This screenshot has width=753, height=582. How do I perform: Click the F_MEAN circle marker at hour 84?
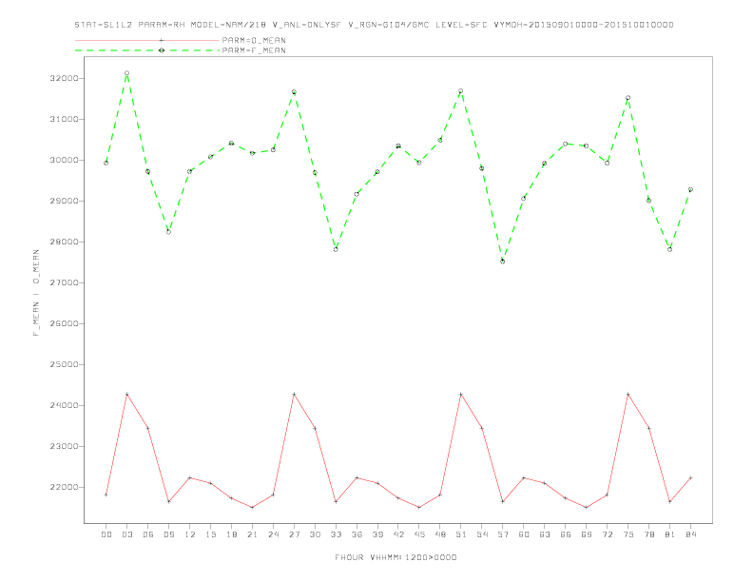pos(690,189)
